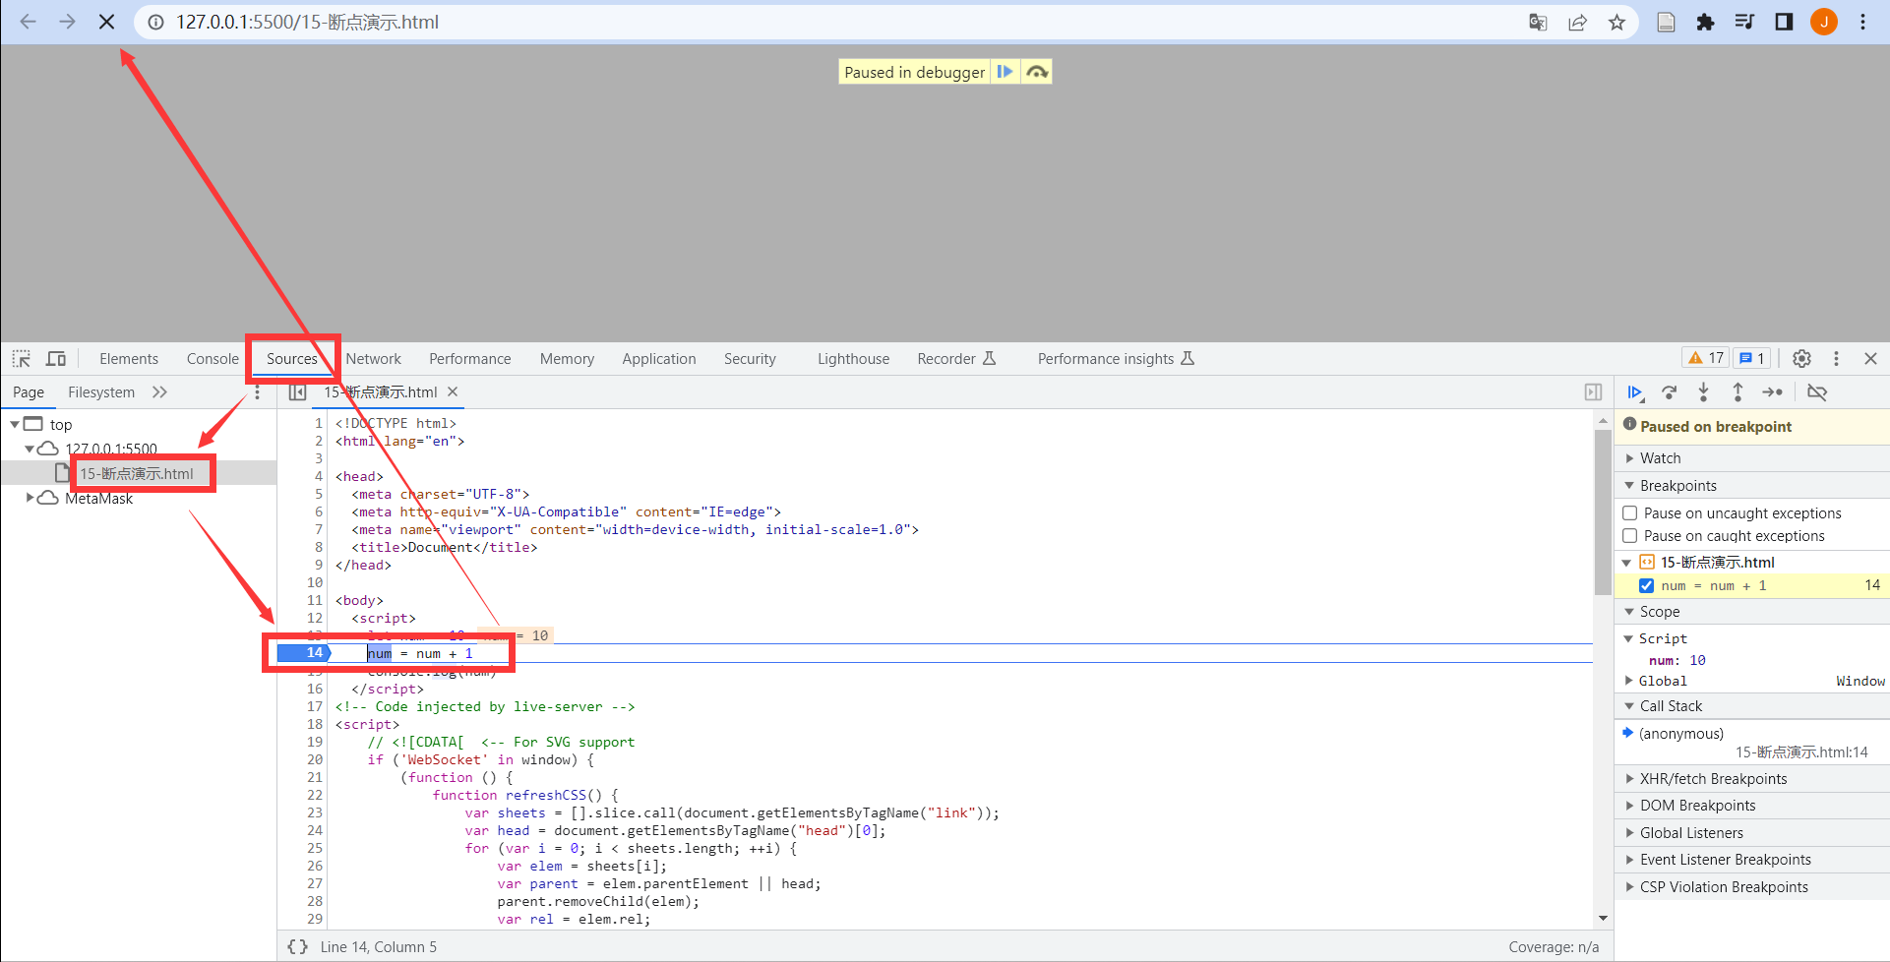The height and width of the screenshot is (962, 1890).
Task: Deactivate breakpoints icon in debugger toolbar
Action: 1817,392
